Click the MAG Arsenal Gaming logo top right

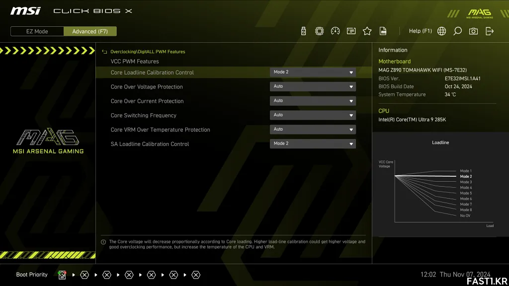click(480, 13)
